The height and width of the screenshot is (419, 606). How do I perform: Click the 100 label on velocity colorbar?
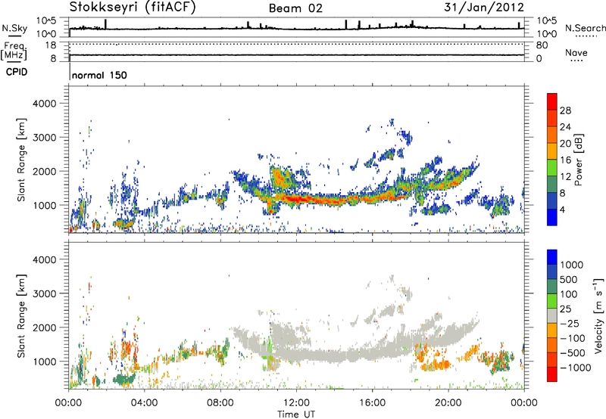(570, 294)
